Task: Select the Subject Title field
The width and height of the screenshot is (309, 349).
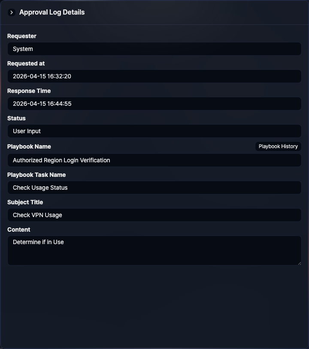Action: pyautogui.click(x=154, y=215)
